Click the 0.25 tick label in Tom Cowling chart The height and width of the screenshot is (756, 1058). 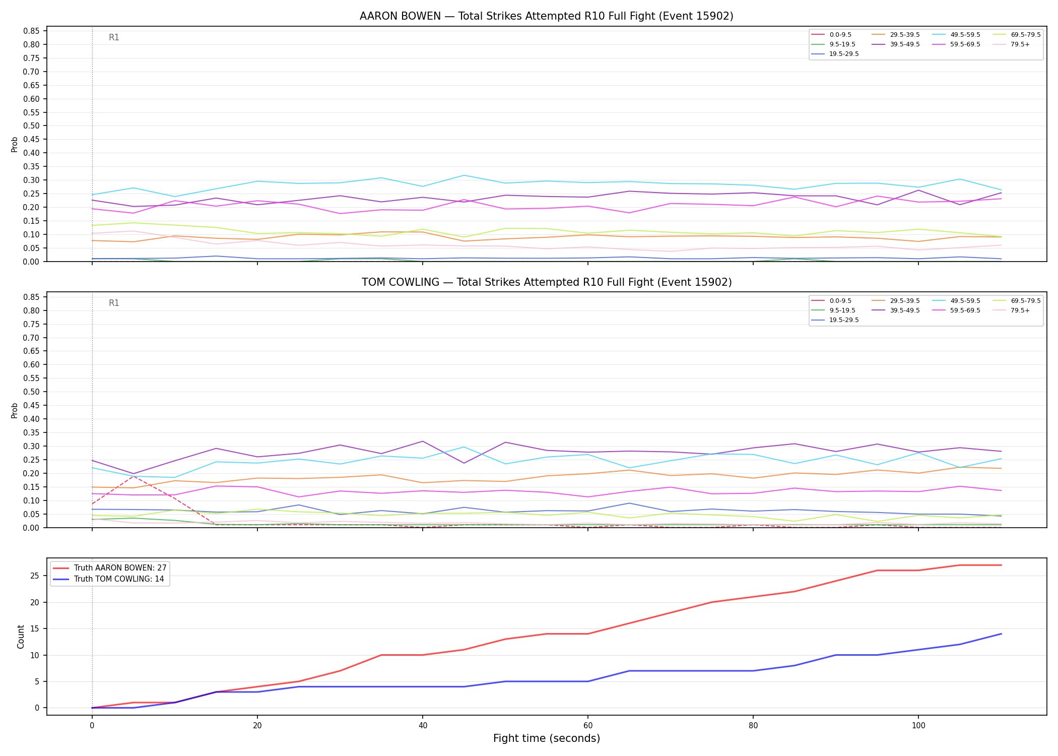click(x=32, y=460)
